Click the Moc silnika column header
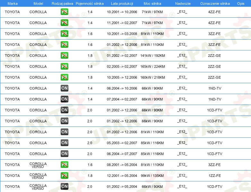Image resolution: width=251 pixels, height=192 pixels. click(152, 4)
